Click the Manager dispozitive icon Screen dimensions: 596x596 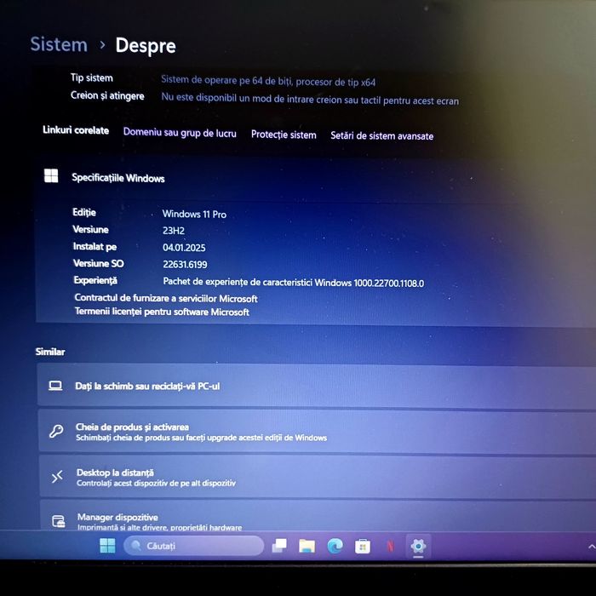point(59,521)
